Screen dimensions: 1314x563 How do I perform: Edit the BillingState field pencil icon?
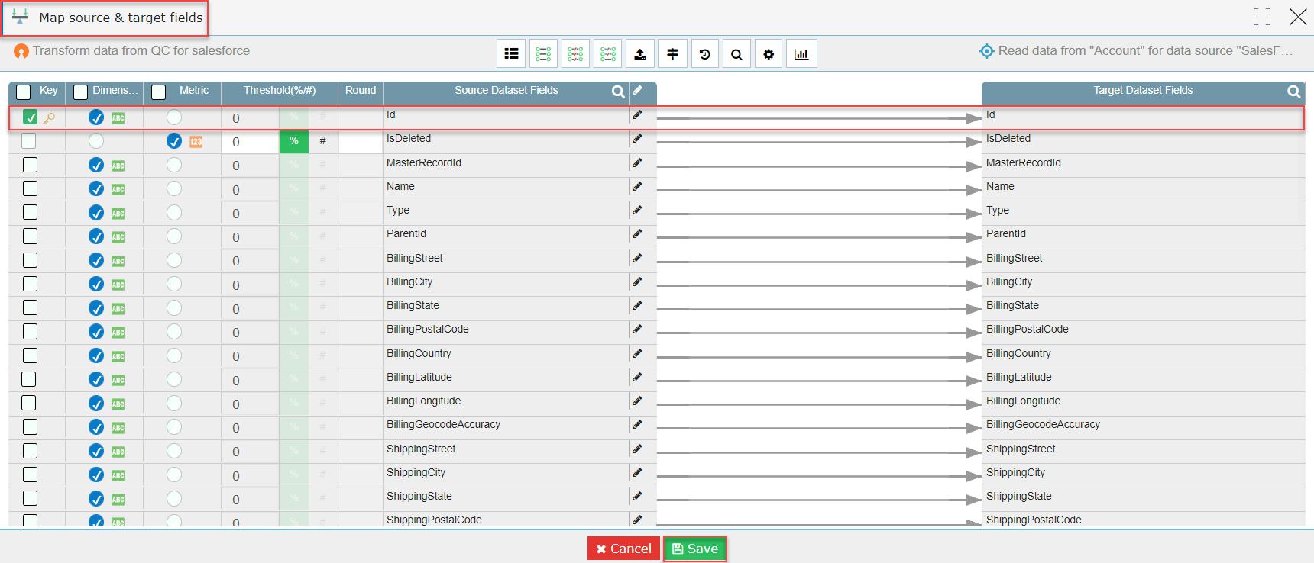[637, 305]
